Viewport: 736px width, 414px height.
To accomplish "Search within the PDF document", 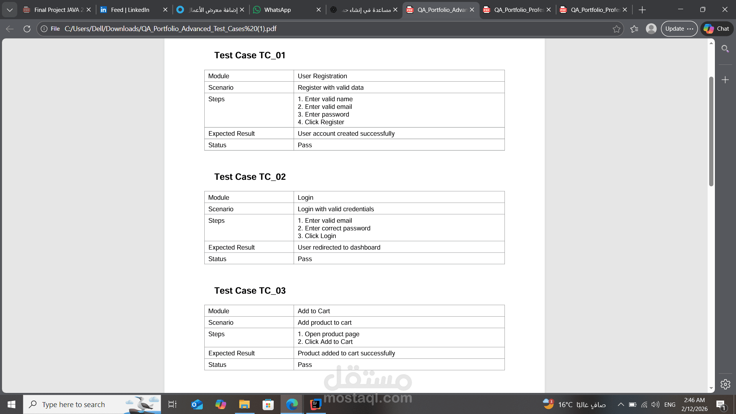I will (x=725, y=49).
